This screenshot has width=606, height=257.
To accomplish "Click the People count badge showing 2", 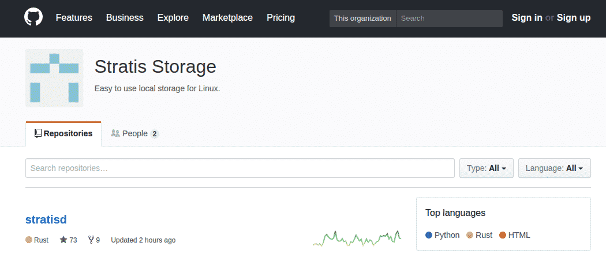I will [x=154, y=134].
